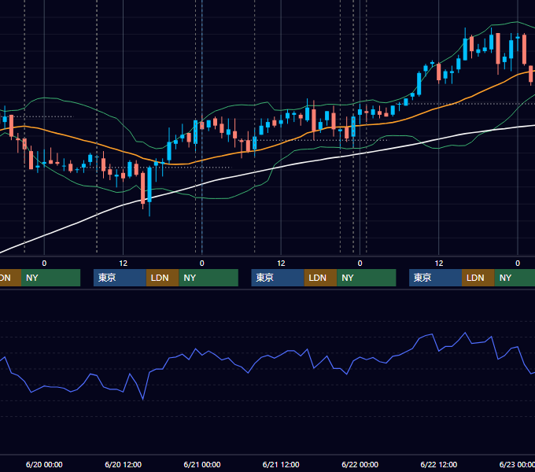This screenshot has height=472, width=535.
Task: Select the 6/22 00:00 date label
Action: (x=360, y=464)
